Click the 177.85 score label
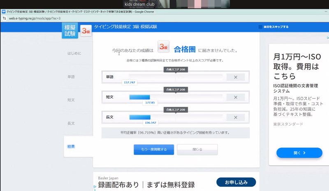The height and width of the screenshot is (191, 329). (x=150, y=103)
